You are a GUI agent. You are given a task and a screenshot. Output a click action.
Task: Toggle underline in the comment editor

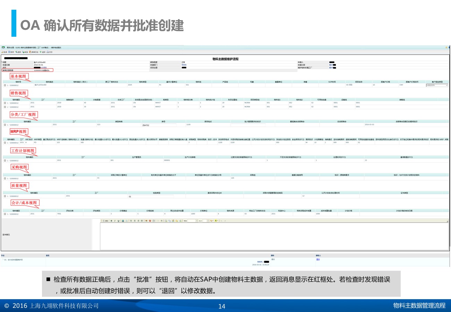coord(118,221)
